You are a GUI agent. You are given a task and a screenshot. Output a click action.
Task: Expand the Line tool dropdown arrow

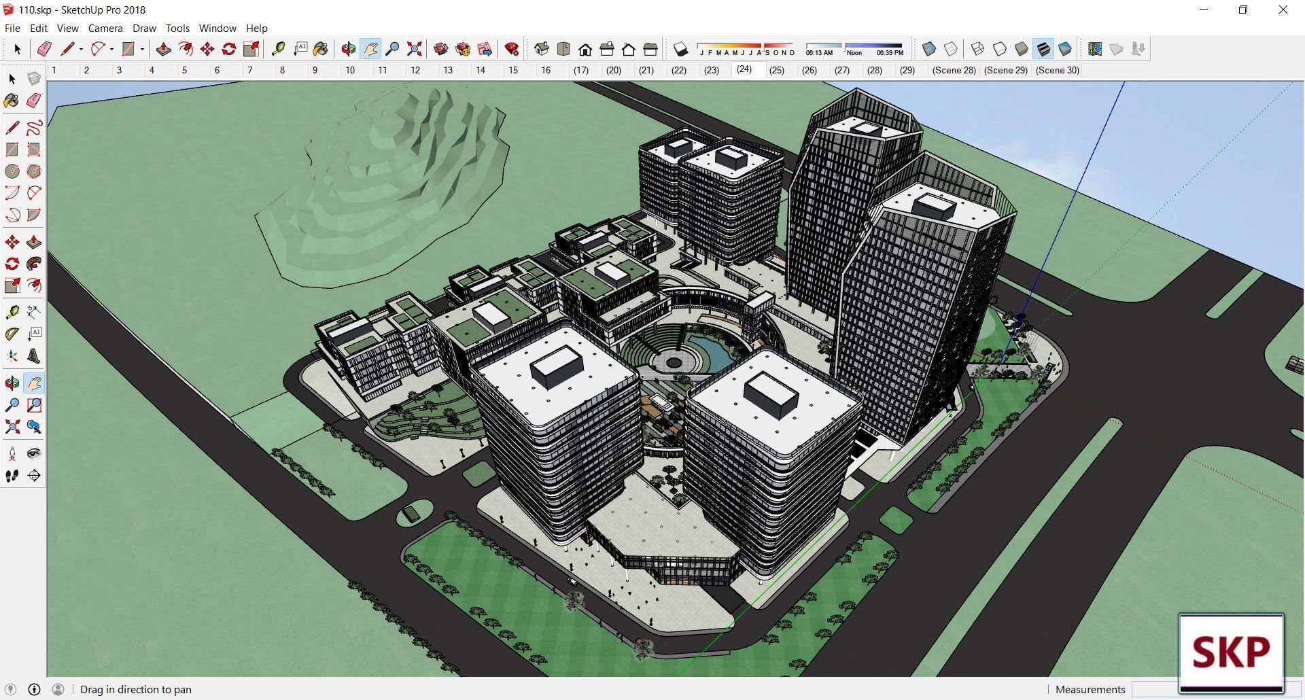tap(81, 49)
